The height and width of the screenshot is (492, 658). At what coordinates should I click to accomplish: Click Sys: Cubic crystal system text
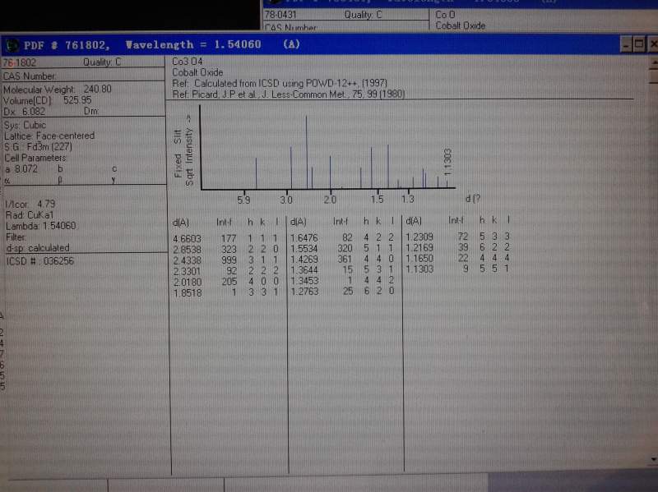[x=25, y=126]
